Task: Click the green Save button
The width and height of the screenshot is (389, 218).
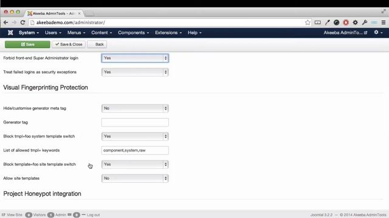Action: coord(27,44)
